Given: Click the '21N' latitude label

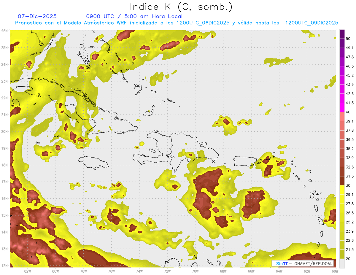Looking at the screenshot, I should click(4, 115).
